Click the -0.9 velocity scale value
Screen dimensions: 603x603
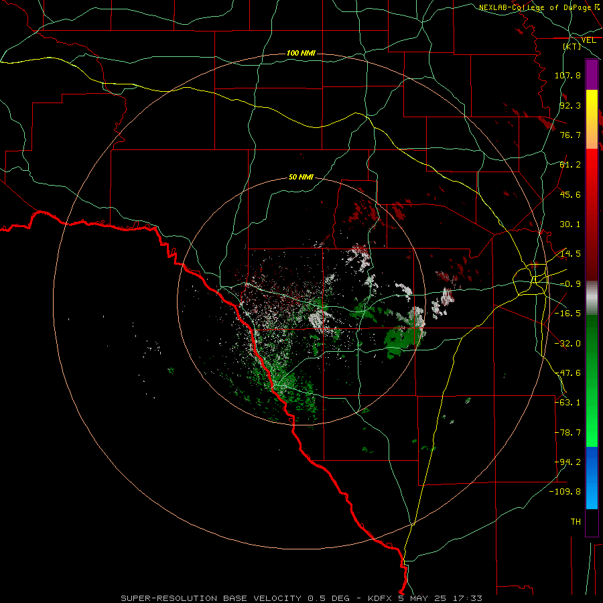pos(570,284)
